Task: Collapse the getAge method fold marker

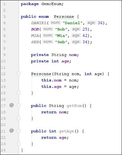Action: coord(19,131)
